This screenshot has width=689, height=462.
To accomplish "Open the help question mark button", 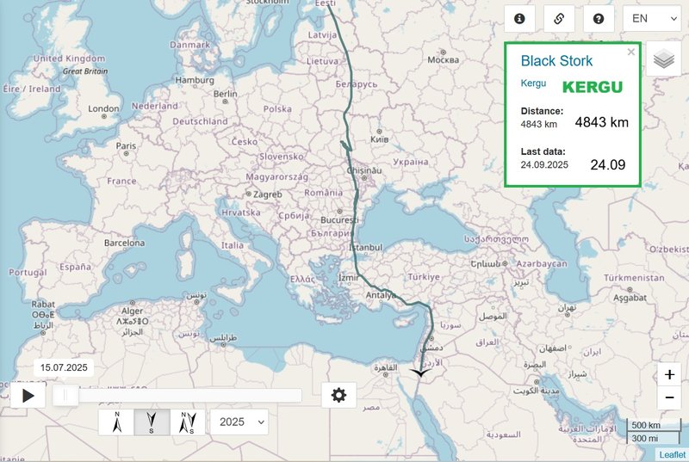I will pos(599,18).
